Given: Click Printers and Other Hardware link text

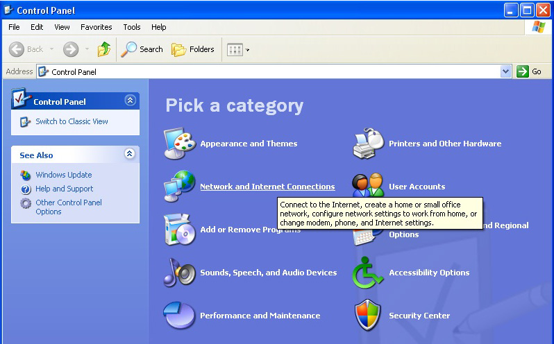Looking at the screenshot, I should point(445,144).
